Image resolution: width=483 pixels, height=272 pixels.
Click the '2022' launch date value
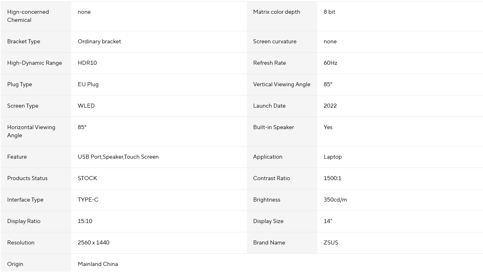coord(330,106)
